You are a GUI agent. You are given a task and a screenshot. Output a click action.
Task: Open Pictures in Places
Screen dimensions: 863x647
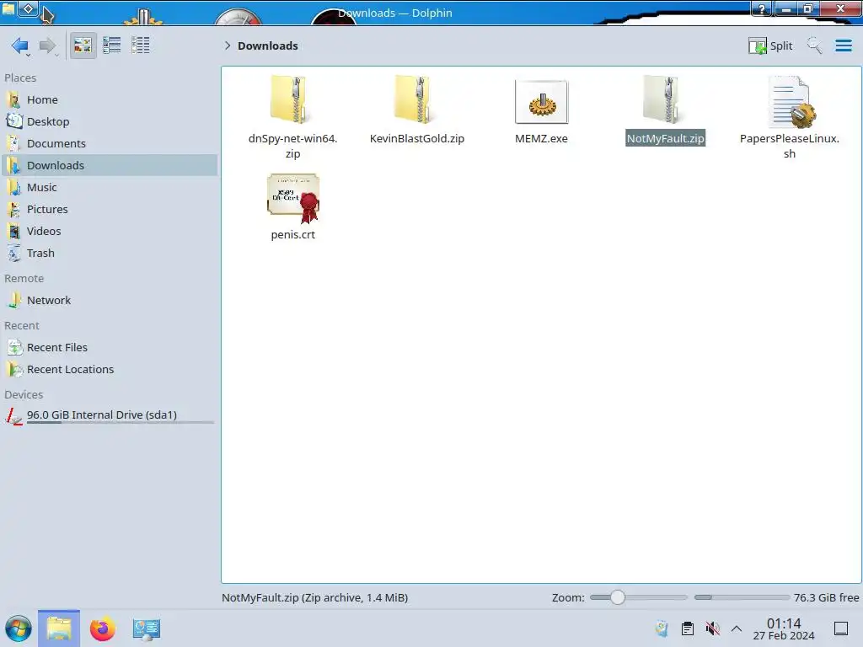109,209
